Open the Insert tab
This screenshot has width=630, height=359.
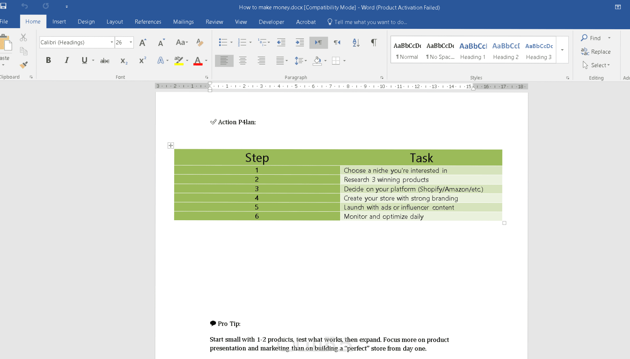(x=59, y=22)
